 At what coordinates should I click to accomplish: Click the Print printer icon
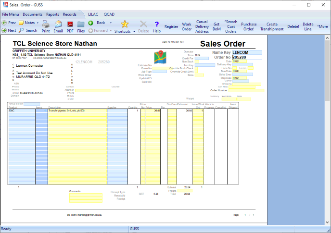click(45, 24)
